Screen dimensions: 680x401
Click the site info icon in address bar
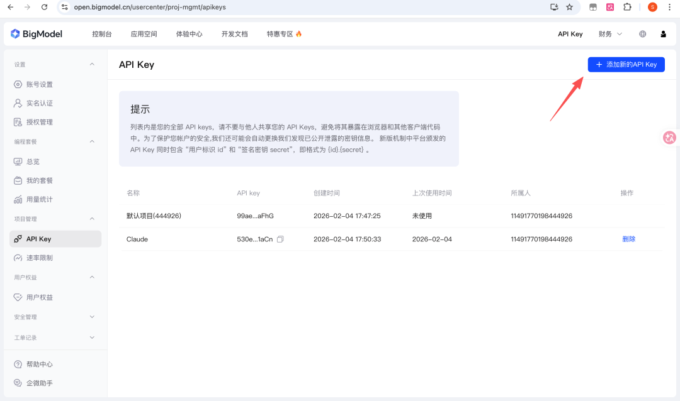[65, 7]
